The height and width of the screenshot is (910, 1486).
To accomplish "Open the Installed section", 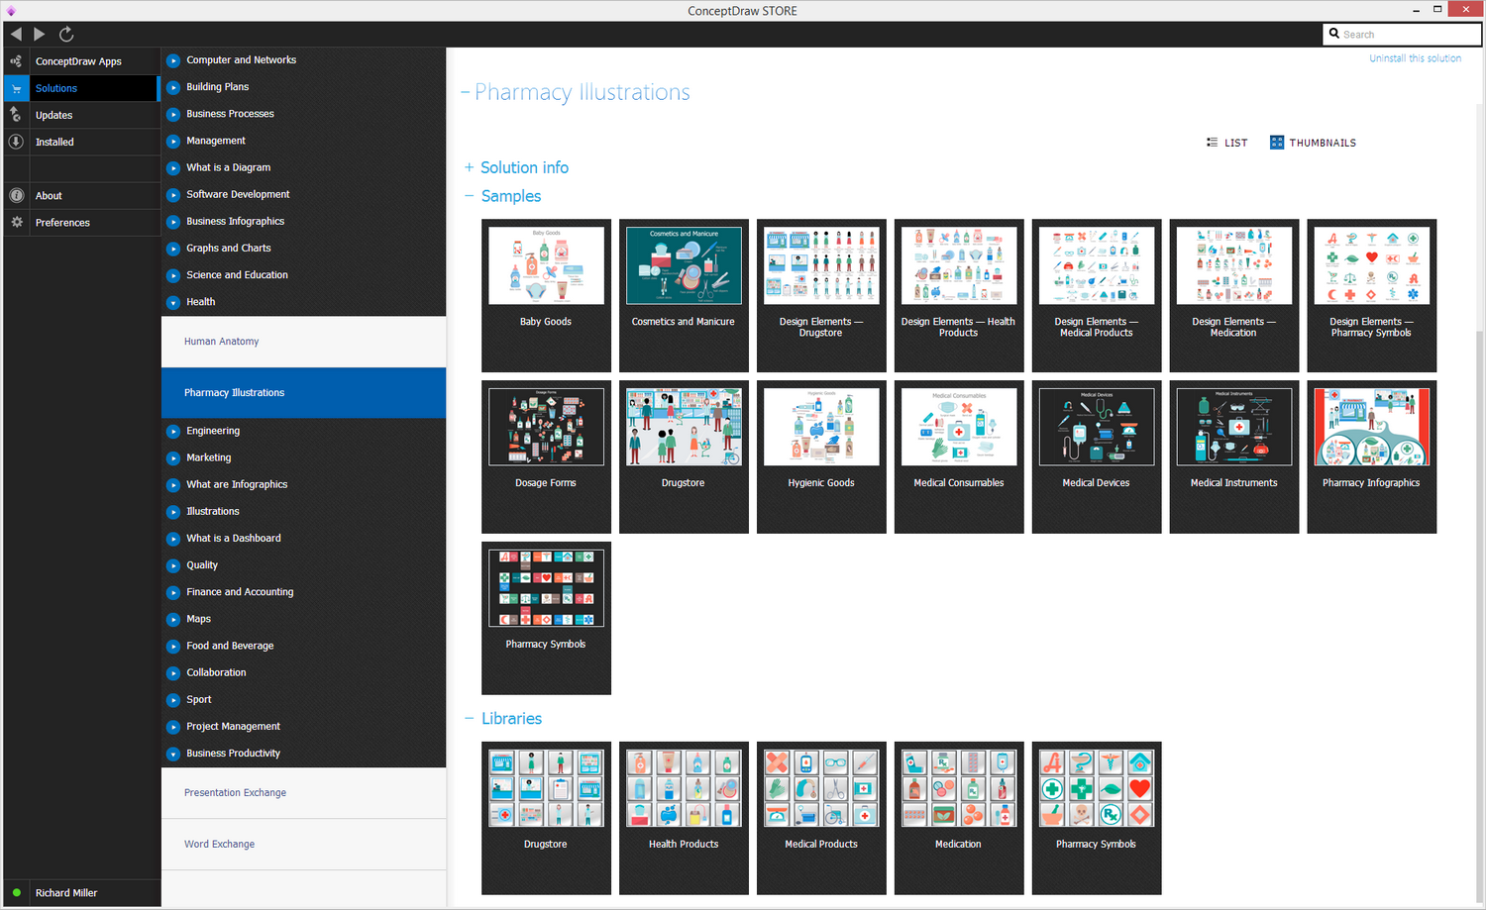I will tap(54, 142).
